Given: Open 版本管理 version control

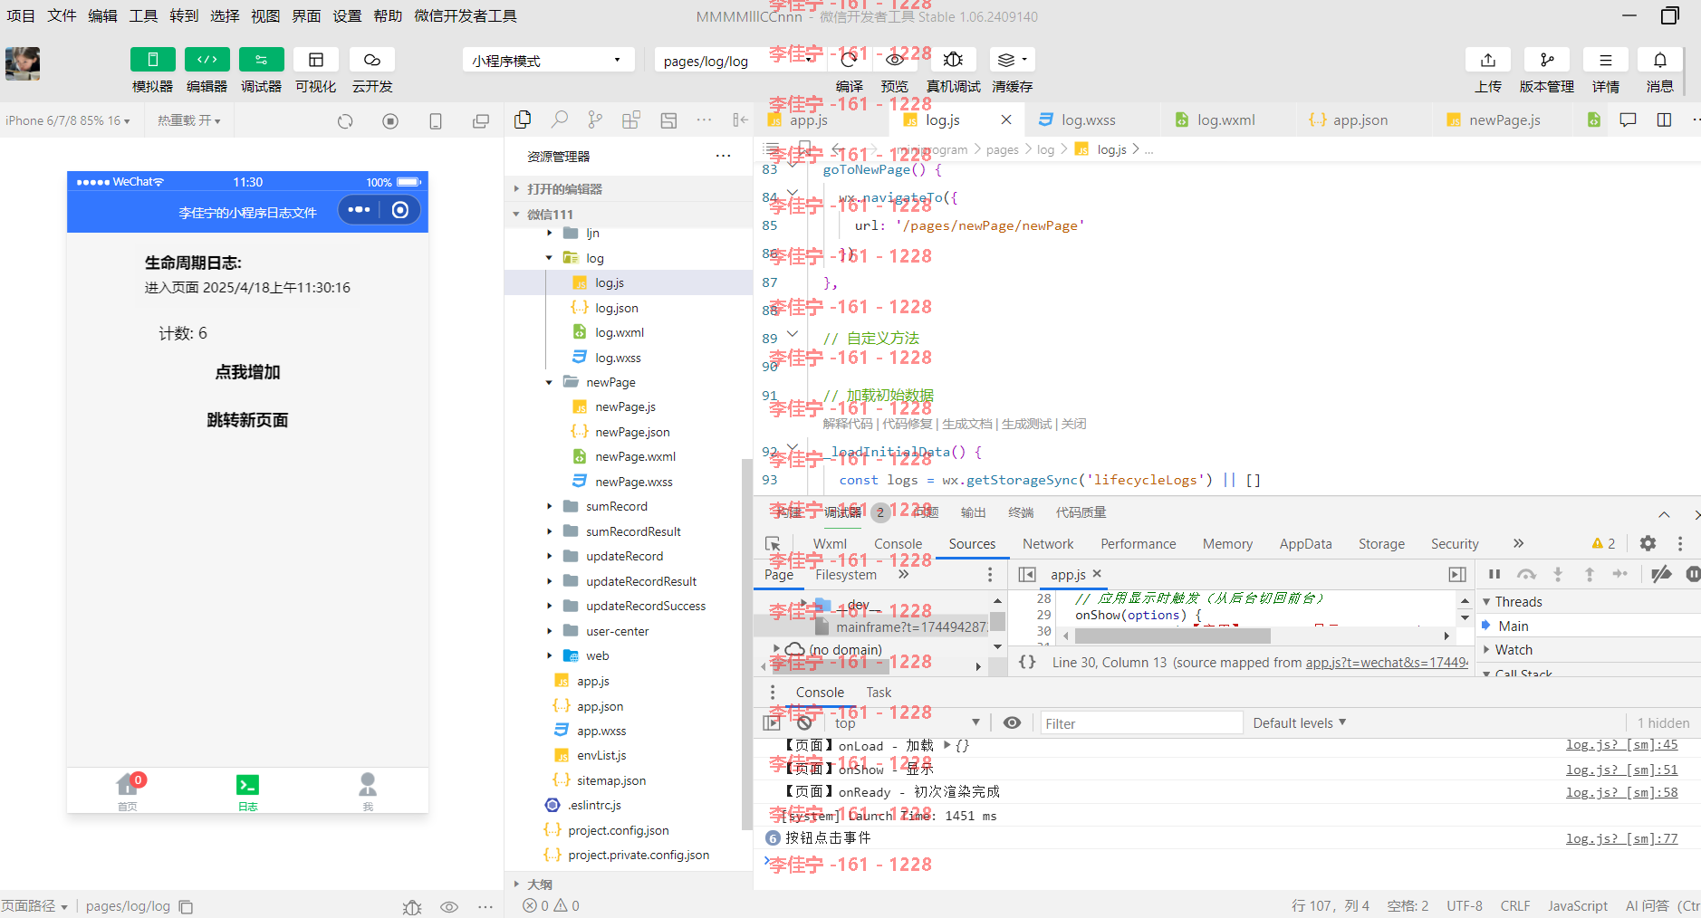Looking at the screenshot, I should click(x=1546, y=60).
